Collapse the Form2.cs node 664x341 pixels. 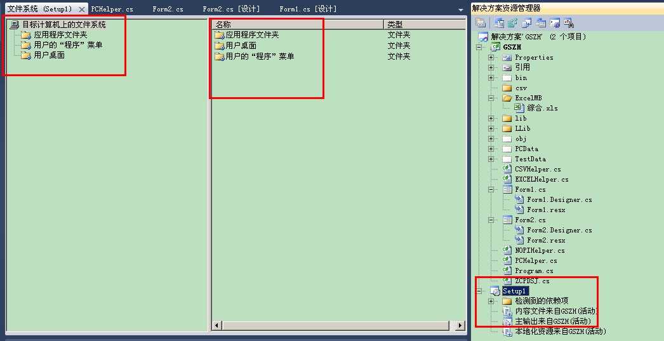pos(491,220)
